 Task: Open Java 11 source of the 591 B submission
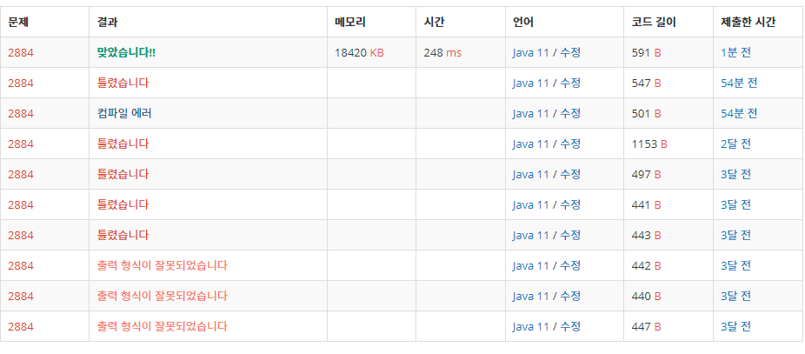point(531,52)
